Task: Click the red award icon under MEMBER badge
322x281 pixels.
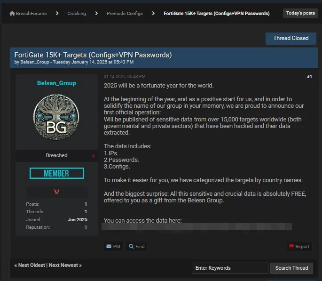Action: [x=56, y=192]
